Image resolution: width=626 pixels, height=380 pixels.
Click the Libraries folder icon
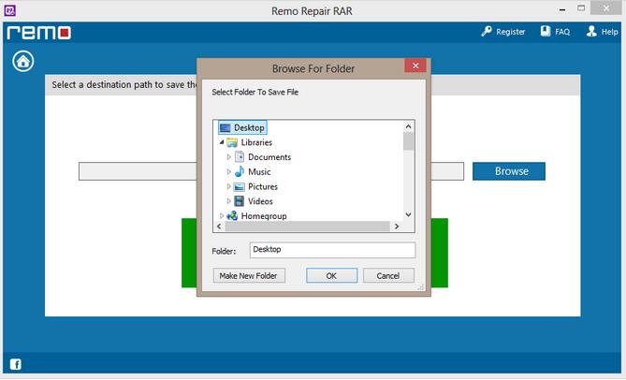232,142
